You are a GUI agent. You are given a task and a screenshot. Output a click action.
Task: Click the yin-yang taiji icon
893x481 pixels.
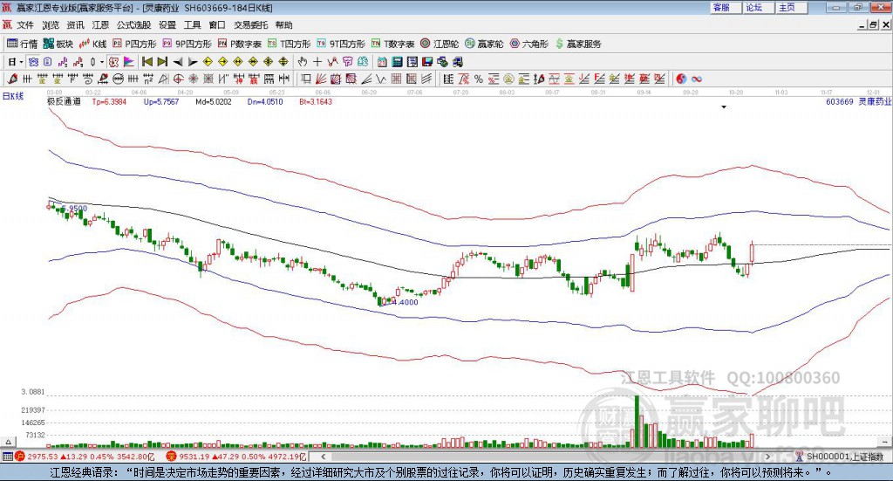coord(681,79)
